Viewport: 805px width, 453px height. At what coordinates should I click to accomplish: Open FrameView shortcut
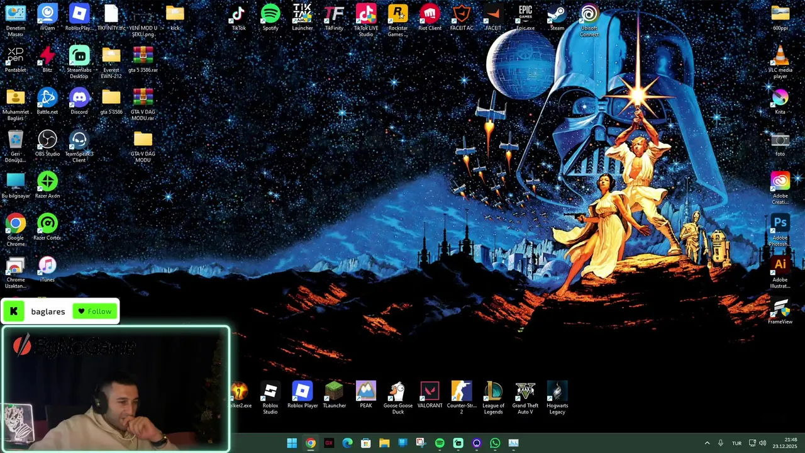tap(780, 311)
